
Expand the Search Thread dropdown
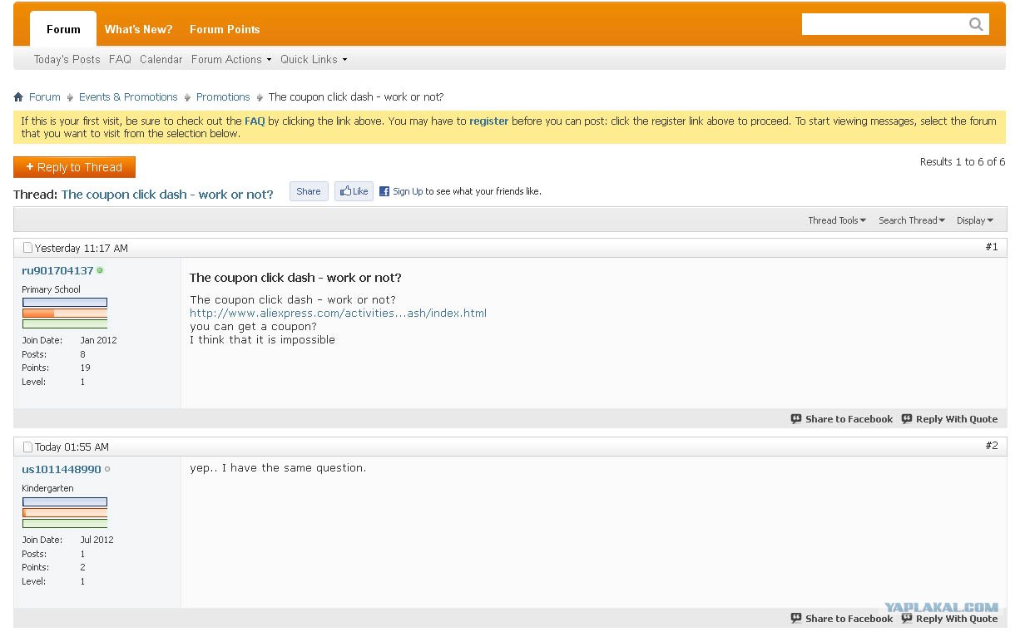(911, 220)
